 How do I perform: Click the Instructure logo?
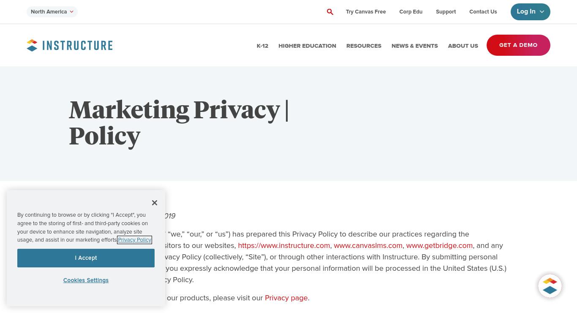pyautogui.click(x=70, y=45)
